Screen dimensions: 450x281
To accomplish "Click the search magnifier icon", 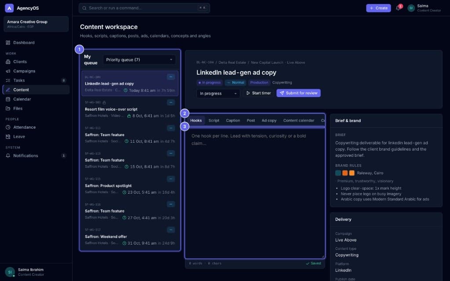I will [84, 8].
